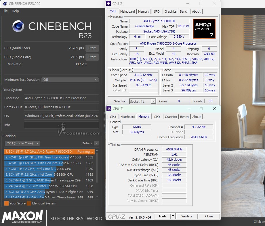Open the Socket #1 selection dropdown
The height and width of the screenshot is (226, 265).
(x=142, y=101)
